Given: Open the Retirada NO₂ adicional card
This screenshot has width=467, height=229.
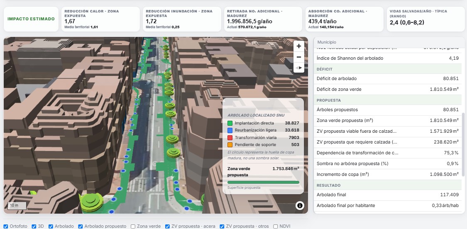Looking at the screenshot, I should pyautogui.click(x=263, y=19).
